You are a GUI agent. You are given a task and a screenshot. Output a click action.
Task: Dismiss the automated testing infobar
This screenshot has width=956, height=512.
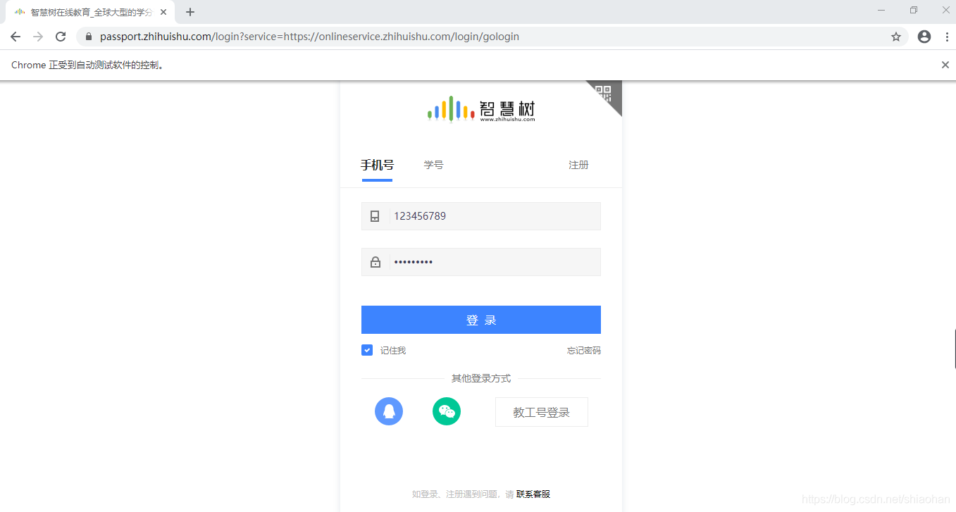point(945,65)
